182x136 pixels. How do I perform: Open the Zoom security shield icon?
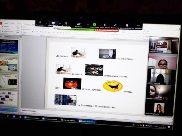[x=66, y=23]
